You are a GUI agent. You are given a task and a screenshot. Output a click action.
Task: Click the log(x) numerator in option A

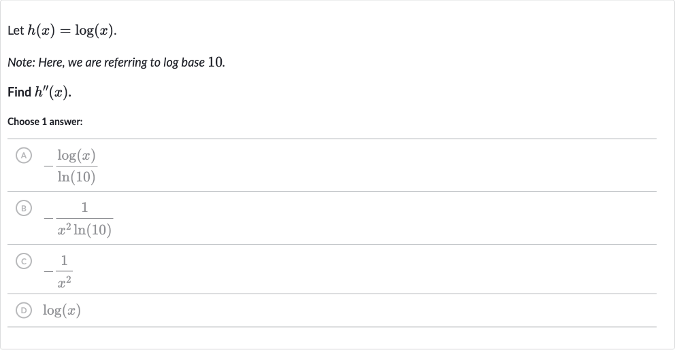pos(77,155)
